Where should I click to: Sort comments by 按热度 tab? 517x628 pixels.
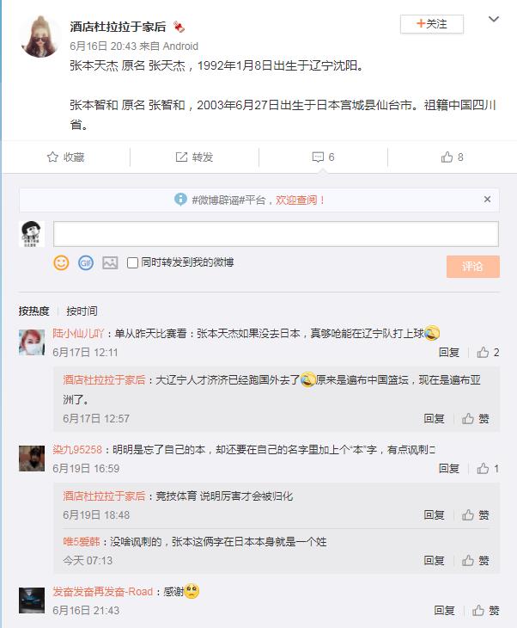tap(34, 311)
